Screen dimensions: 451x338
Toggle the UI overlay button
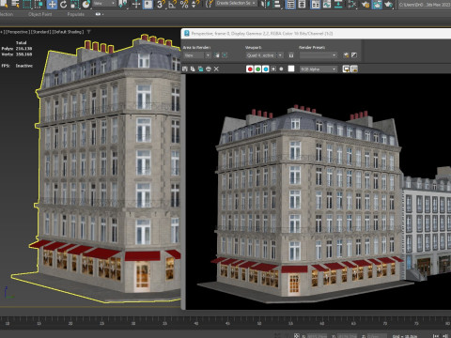(346, 69)
